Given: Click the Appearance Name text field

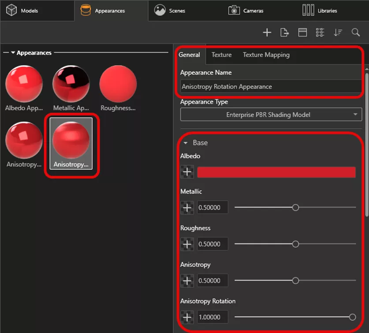Looking at the screenshot, I should (271, 87).
